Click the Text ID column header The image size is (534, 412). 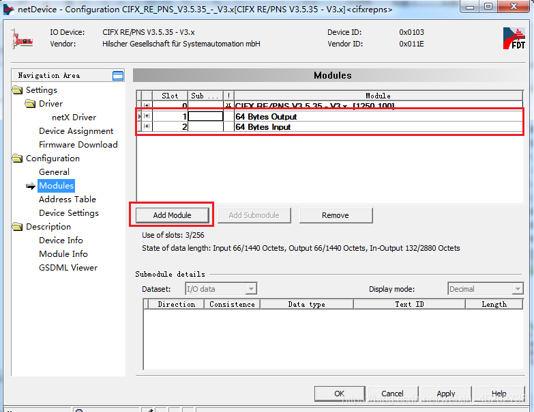(x=409, y=304)
